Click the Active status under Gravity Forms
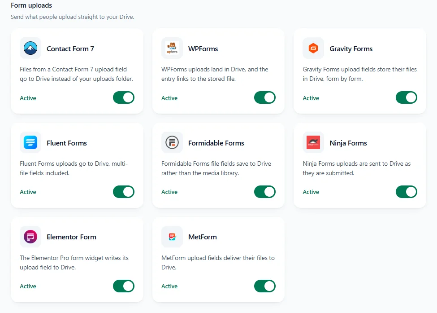Image resolution: width=437 pixels, height=313 pixels. click(x=311, y=98)
